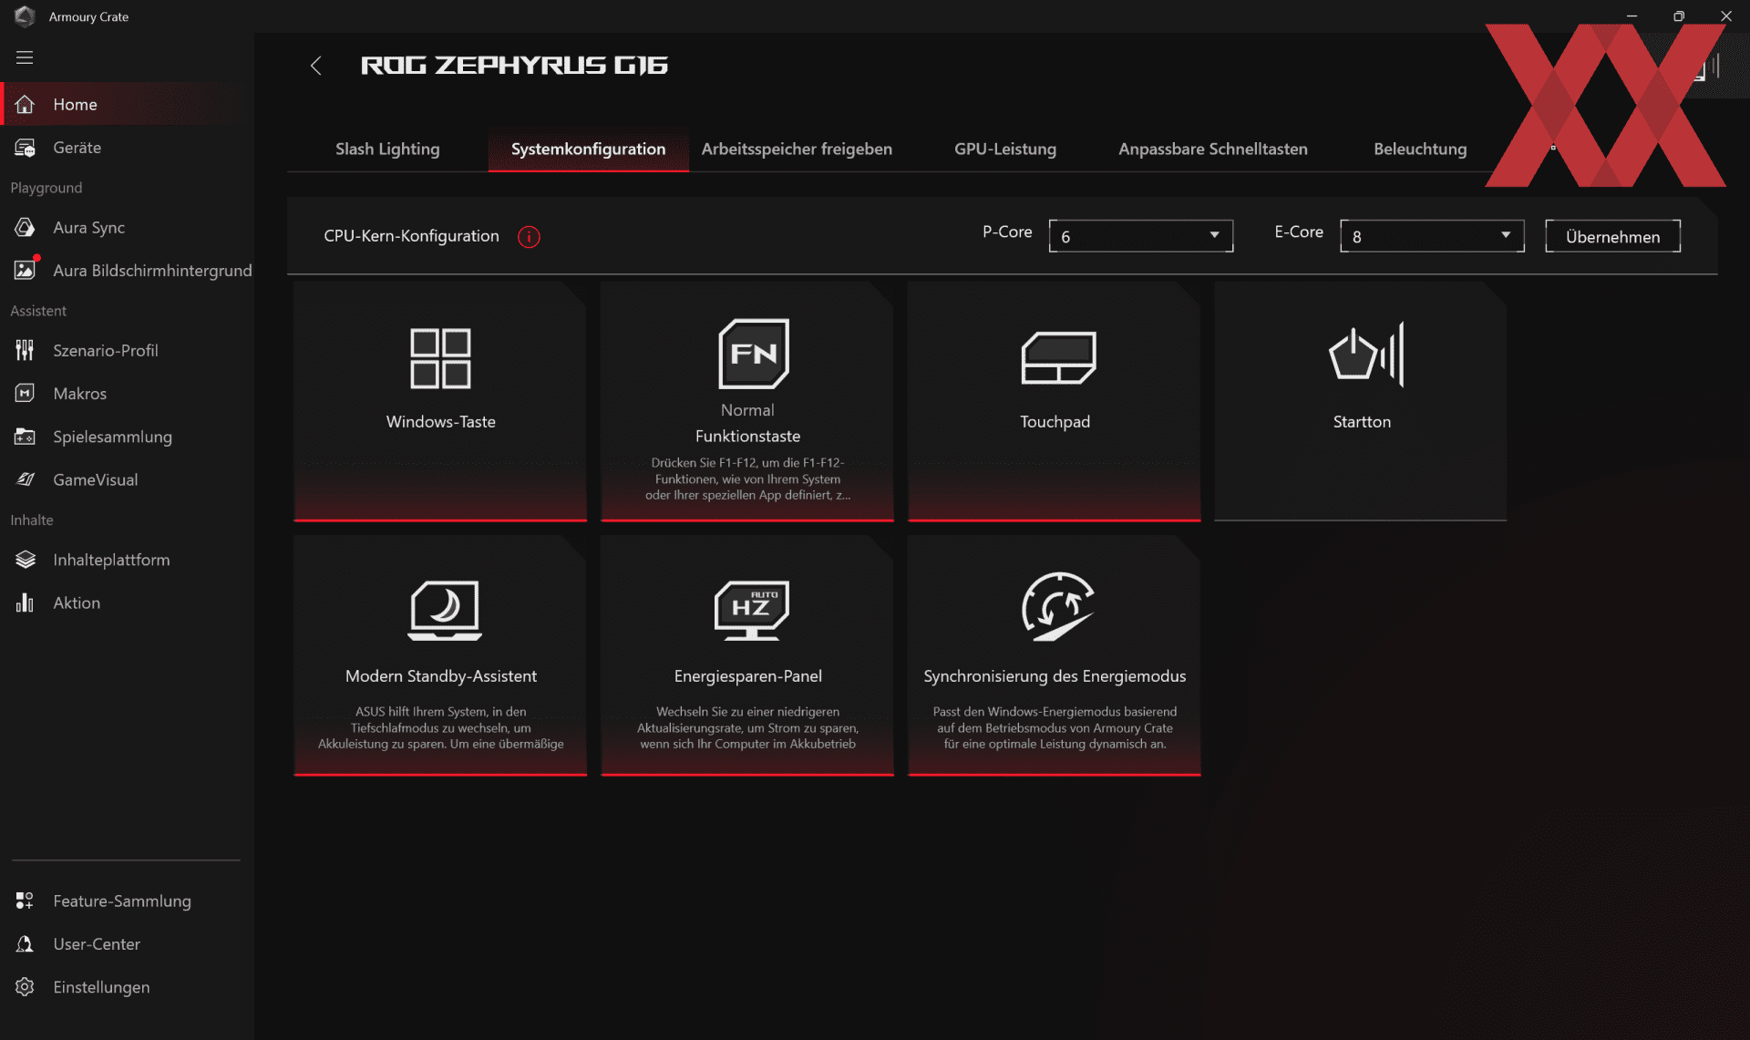Select the Systemkonfiguration tab

click(588, 149)
